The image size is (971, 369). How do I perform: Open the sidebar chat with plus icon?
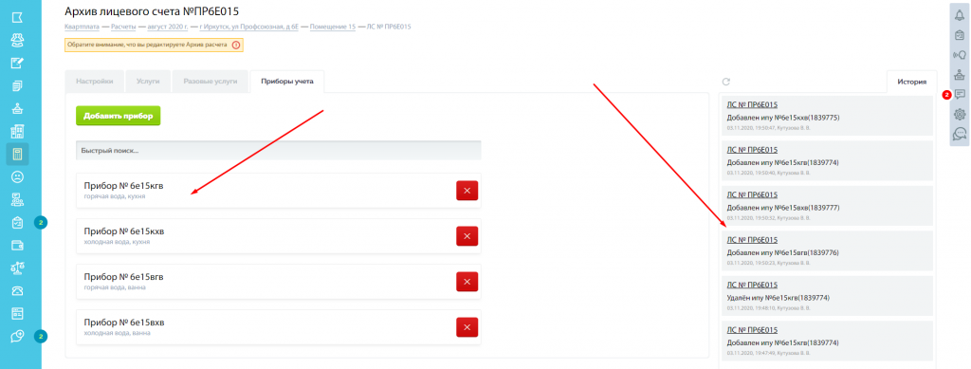tap(17, 336)
